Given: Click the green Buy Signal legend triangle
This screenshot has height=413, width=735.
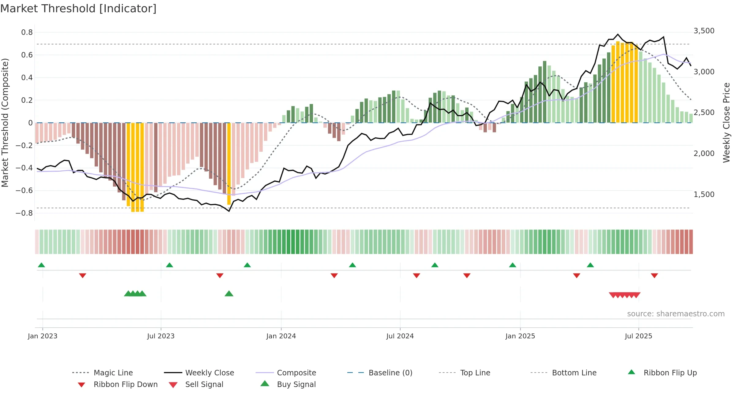Looking at the screenshot, I should pos(265,383).
